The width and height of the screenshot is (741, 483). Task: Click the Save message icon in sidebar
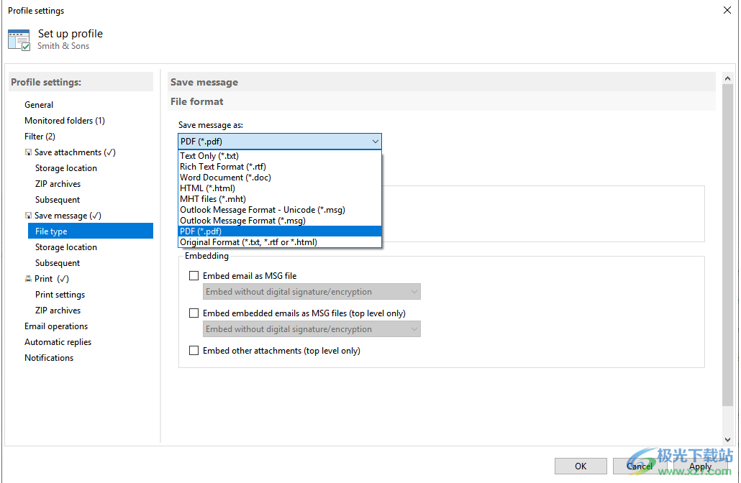coord(29,215)
